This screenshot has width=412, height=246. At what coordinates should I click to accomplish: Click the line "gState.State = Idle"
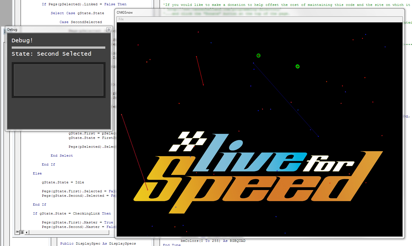coord(63,182)
